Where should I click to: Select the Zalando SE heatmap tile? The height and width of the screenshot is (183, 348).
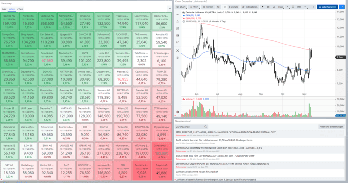point(9,133)
